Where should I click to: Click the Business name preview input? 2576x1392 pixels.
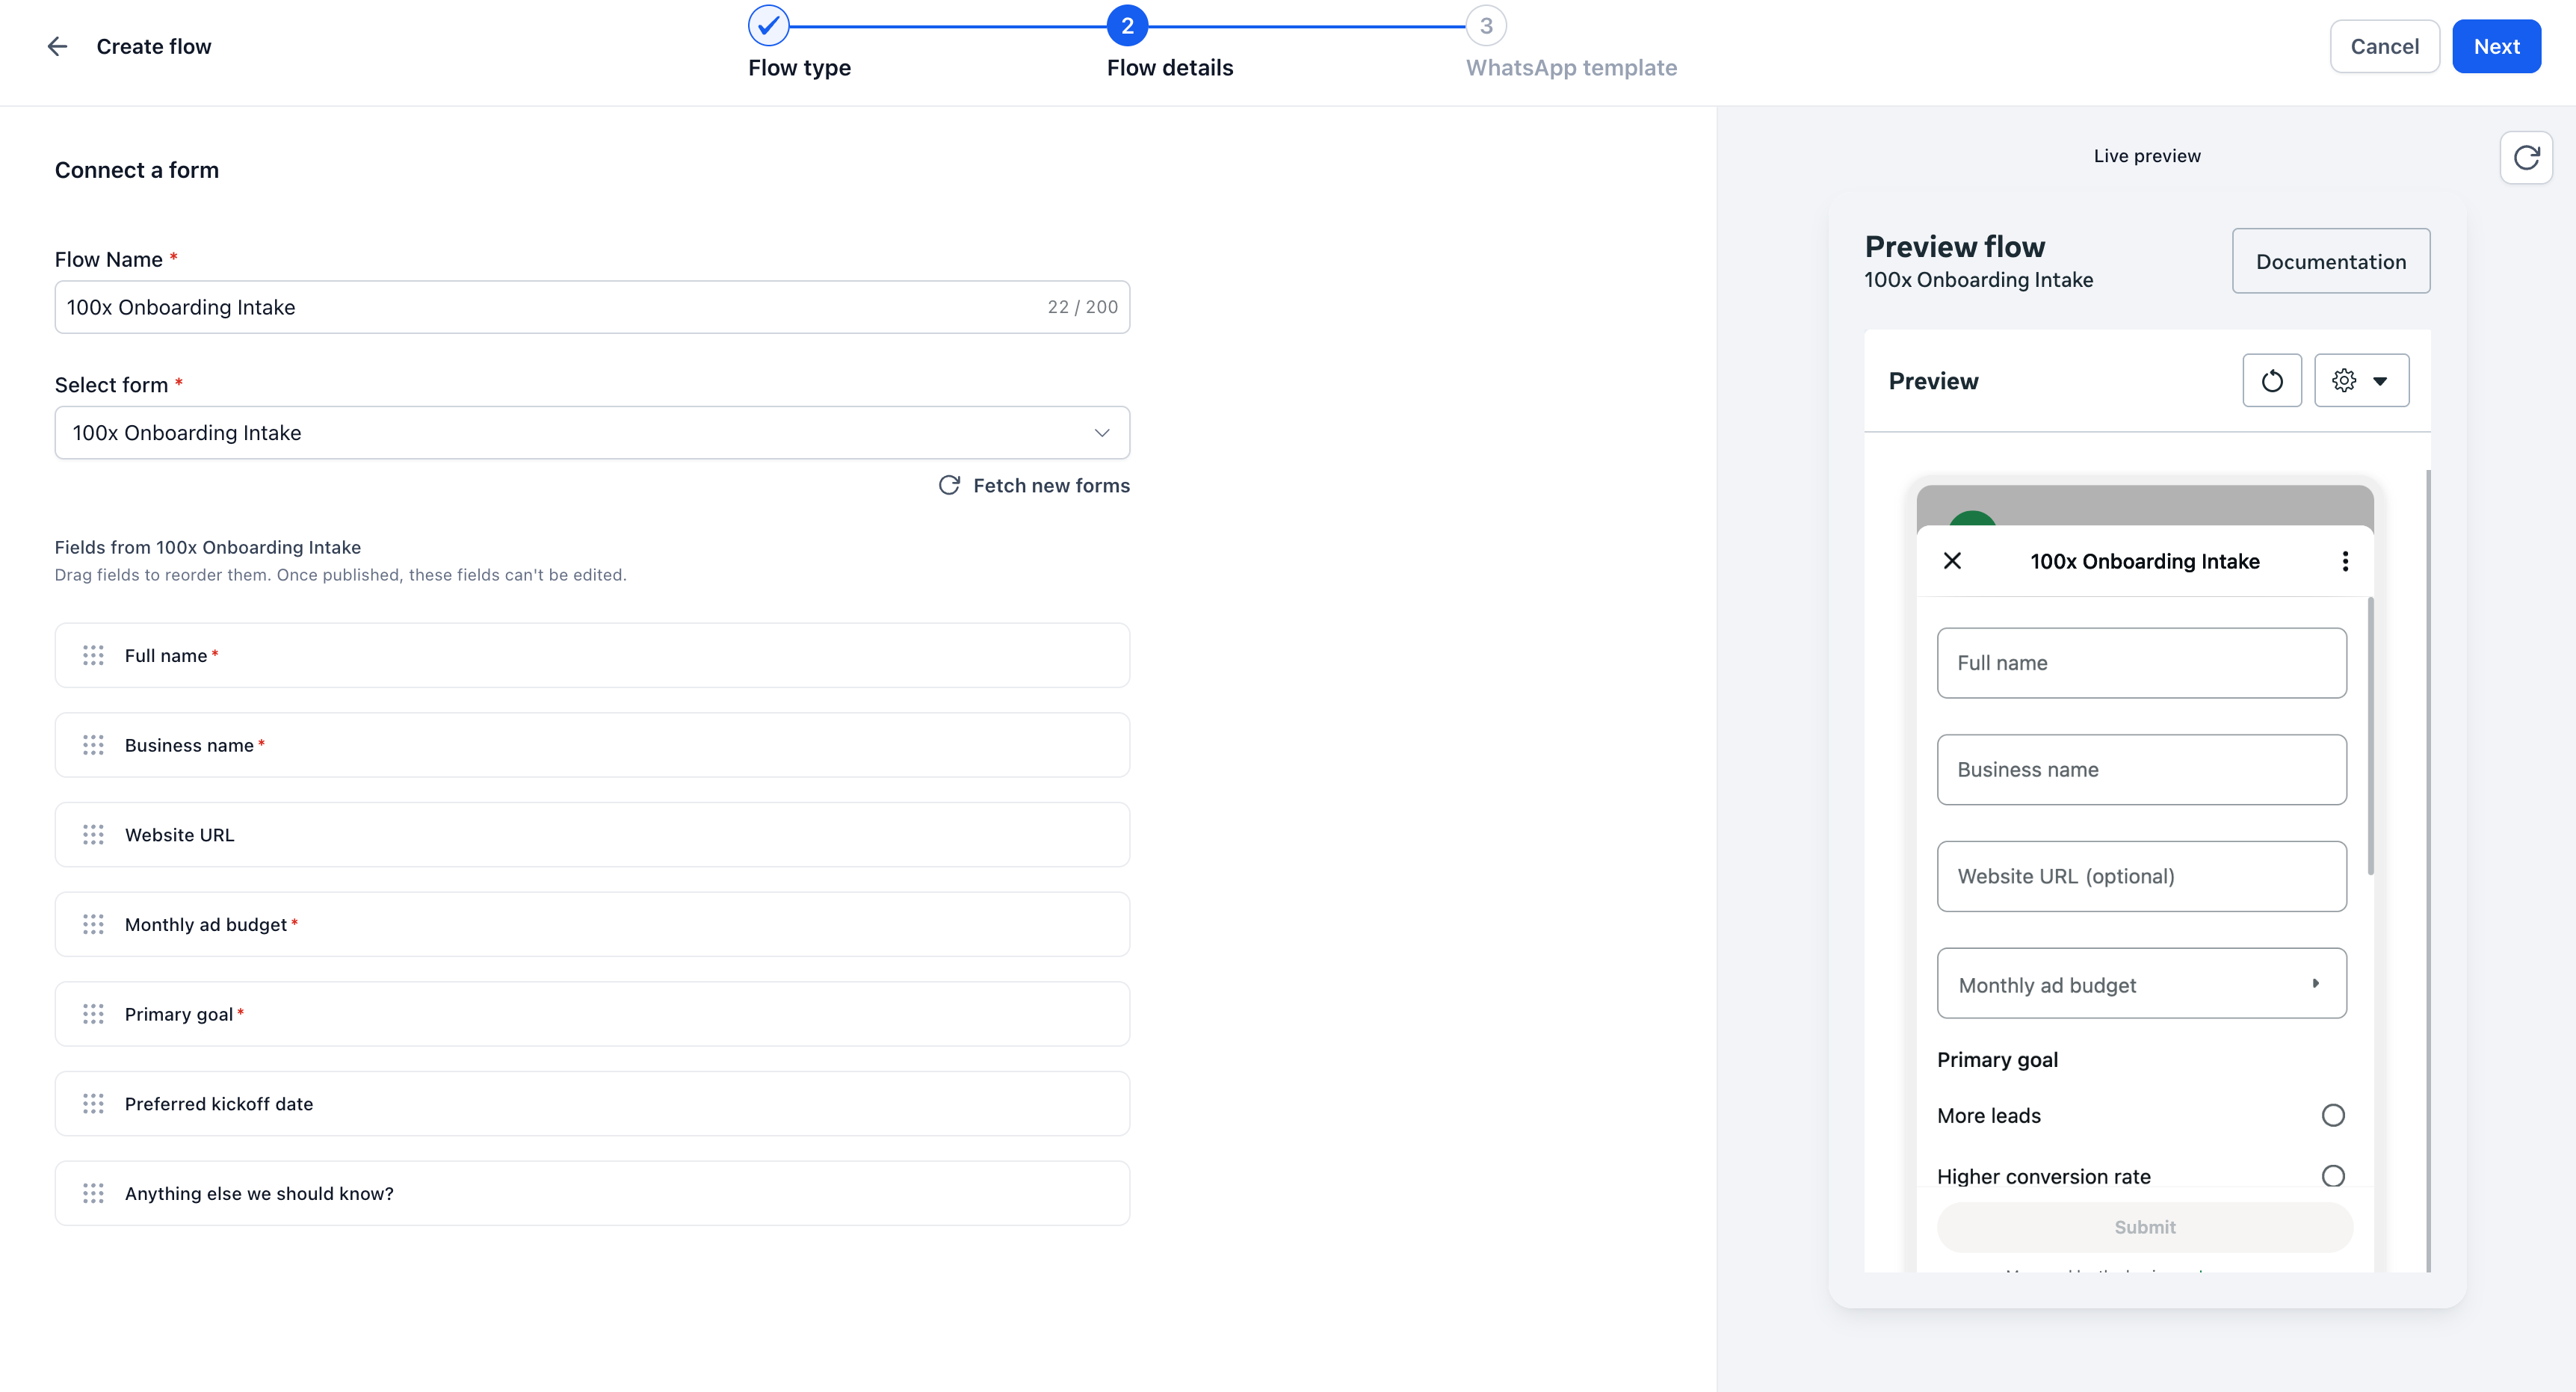click(x=2141, y=770)
